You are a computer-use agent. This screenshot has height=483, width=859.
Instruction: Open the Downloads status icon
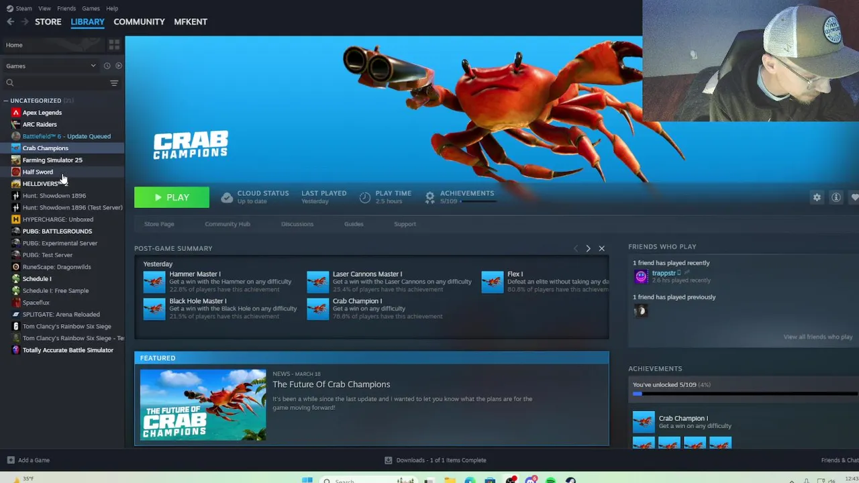pos(388,460)
